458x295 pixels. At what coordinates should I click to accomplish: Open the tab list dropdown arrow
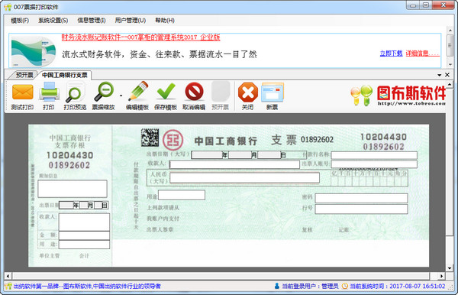pyautogui.click(x=440, y=75)
